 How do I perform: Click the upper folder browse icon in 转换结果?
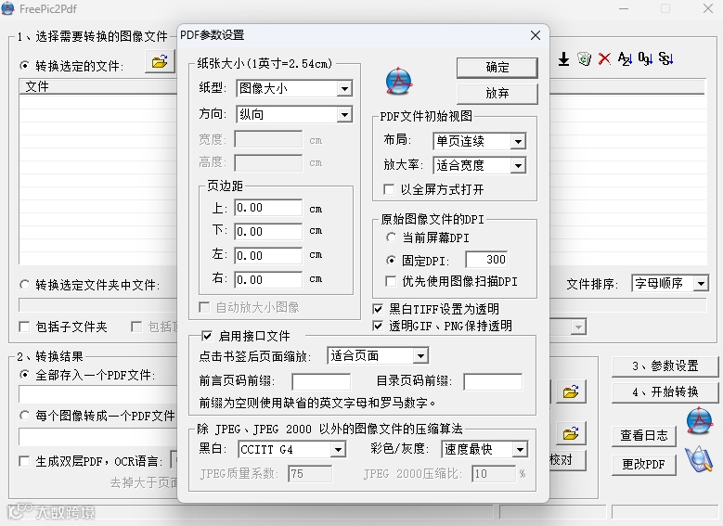click(571, 392)
